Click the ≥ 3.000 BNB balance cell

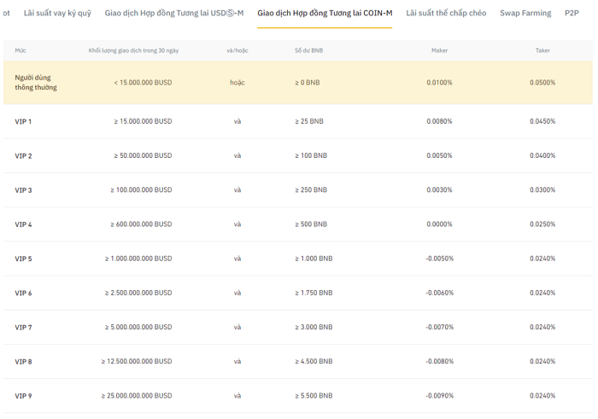[x=314, y=327]
